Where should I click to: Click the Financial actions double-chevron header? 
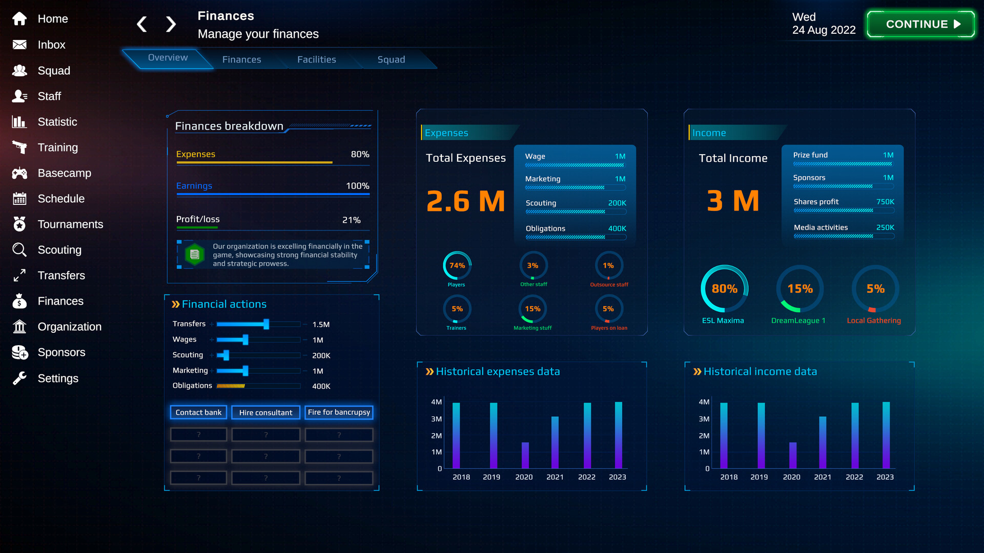(176, 304)
